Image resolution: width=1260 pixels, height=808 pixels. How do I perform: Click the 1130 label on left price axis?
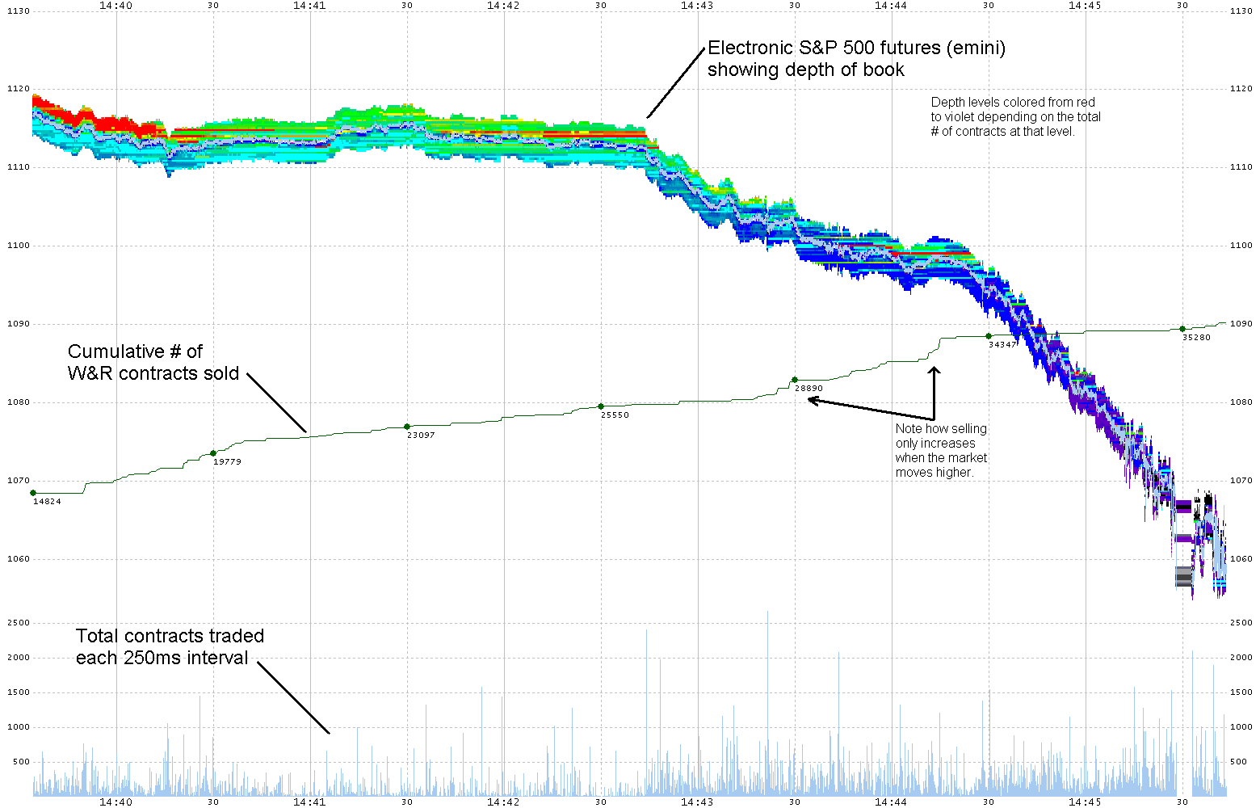coord(18,11)
